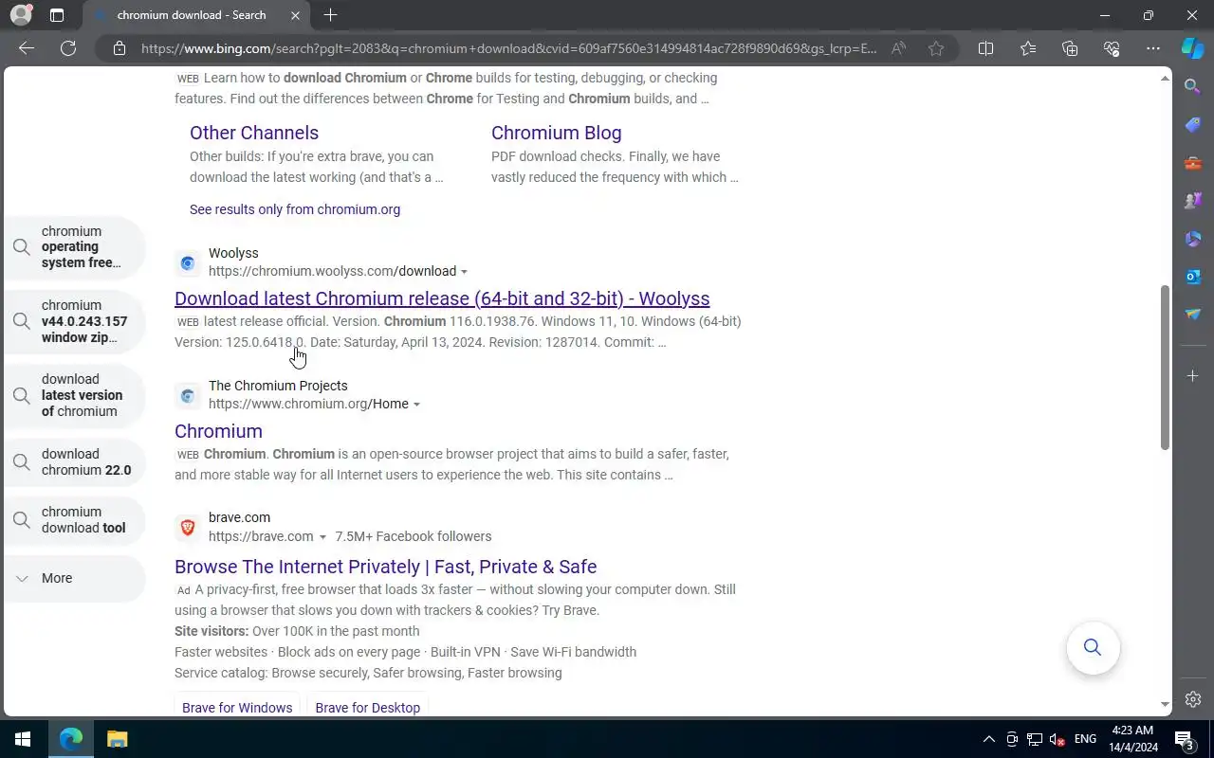Search download chromium 22.0 suggestion
This screenshot has height=758, width=1214.
[x=74, y=462]
